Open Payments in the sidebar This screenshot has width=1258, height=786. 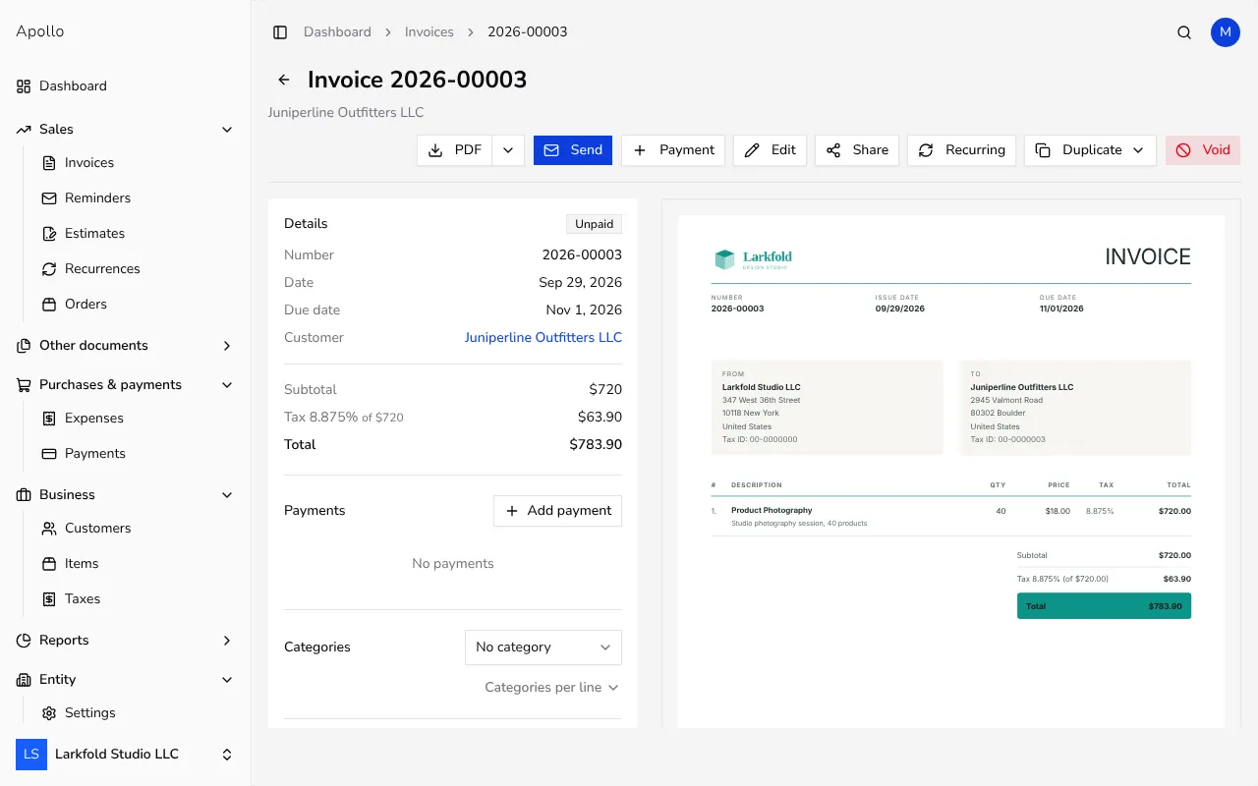click(x=138, y=454)
